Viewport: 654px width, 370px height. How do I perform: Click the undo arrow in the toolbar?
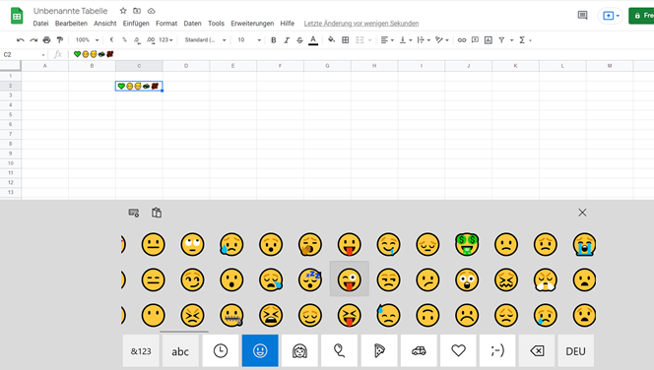tap(20, 40)
